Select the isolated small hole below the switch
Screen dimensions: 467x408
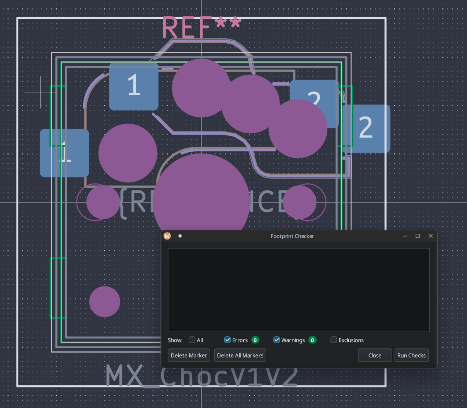click(x=105, y=301)
